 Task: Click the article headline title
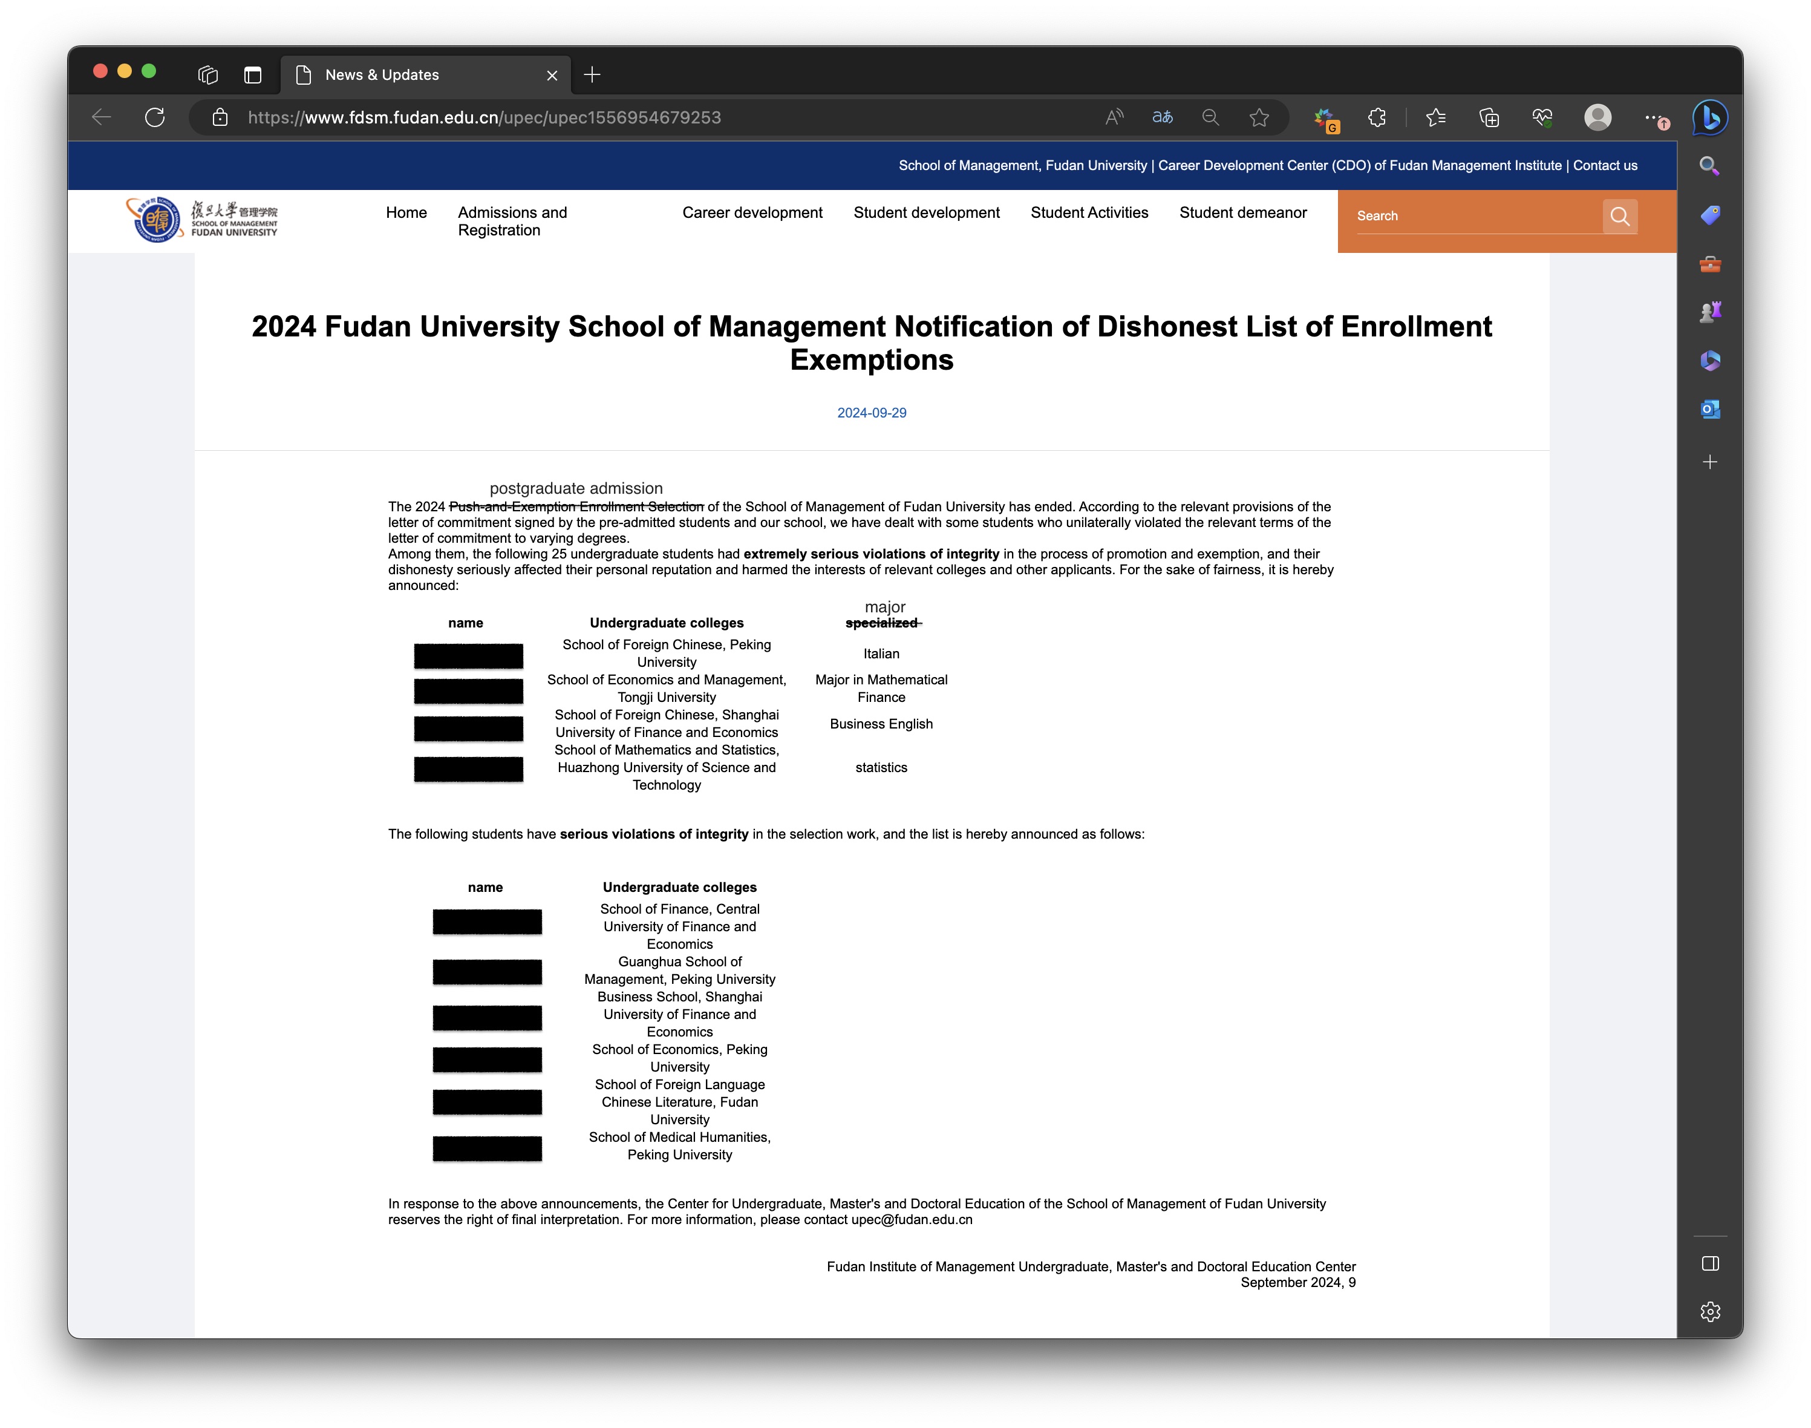871,343
